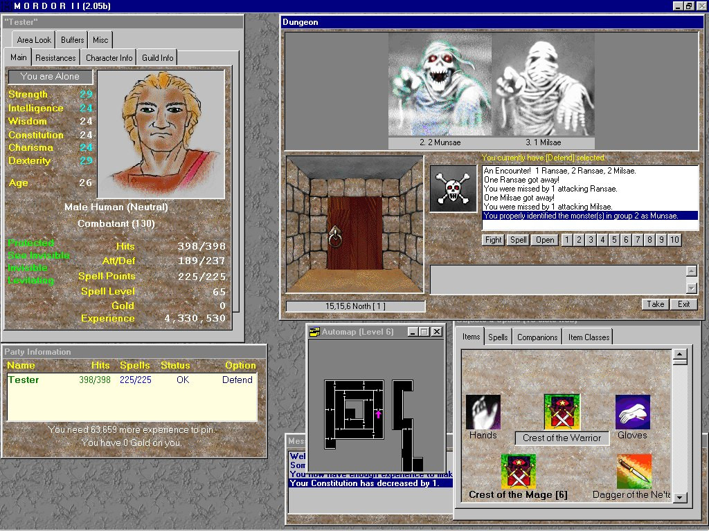Select the Dagger of the Ne'te icon
Screen dimensions: 709x531
634,472
